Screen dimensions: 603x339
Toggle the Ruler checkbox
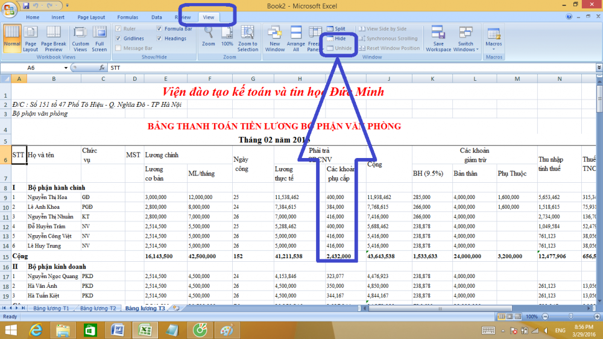tap(118, 28)
